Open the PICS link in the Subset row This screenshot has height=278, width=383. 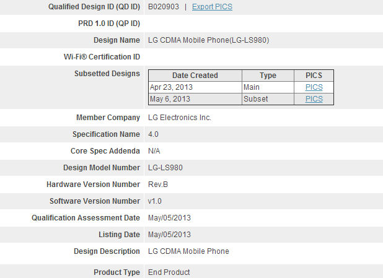pos(314,98)
